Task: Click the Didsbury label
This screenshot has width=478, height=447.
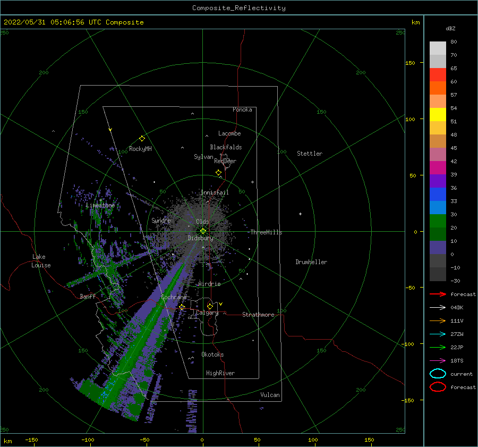Action: [x=200, y=238]
